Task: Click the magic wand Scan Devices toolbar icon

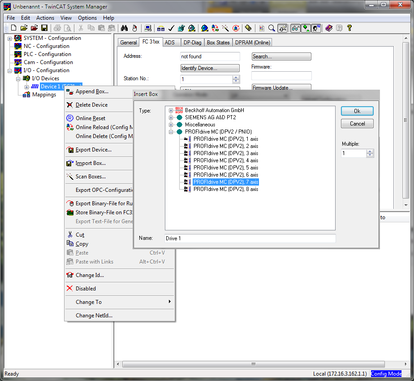Action: click(x=225, y=28)
